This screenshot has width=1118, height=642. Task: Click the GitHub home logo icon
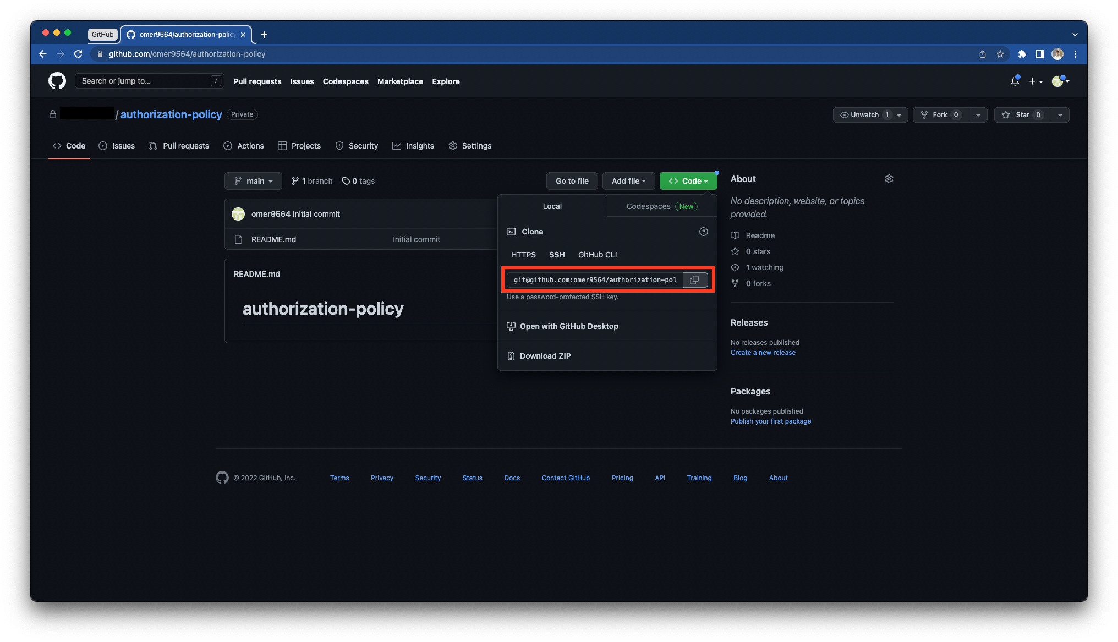click(56, 80)
